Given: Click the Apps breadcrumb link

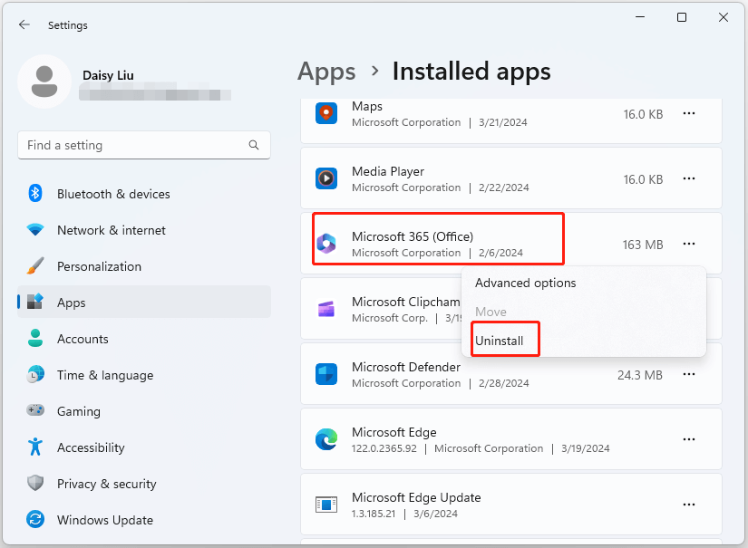Looking at the screenshot, I should [326, 72].
